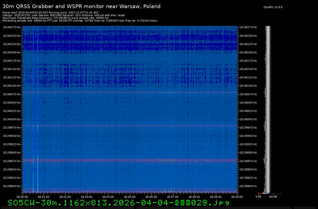Click the 10139900 Hz label on the right axis
Image resolution: width=318 pixels, height=209 pixels.
coord(248,152)
